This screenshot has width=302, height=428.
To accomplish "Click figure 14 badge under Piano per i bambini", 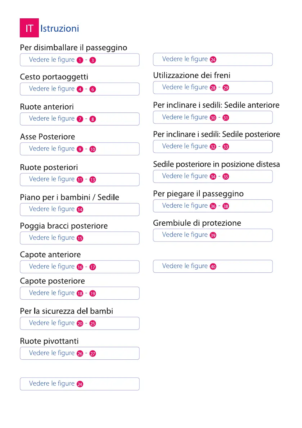I will (x=80, y=210).
